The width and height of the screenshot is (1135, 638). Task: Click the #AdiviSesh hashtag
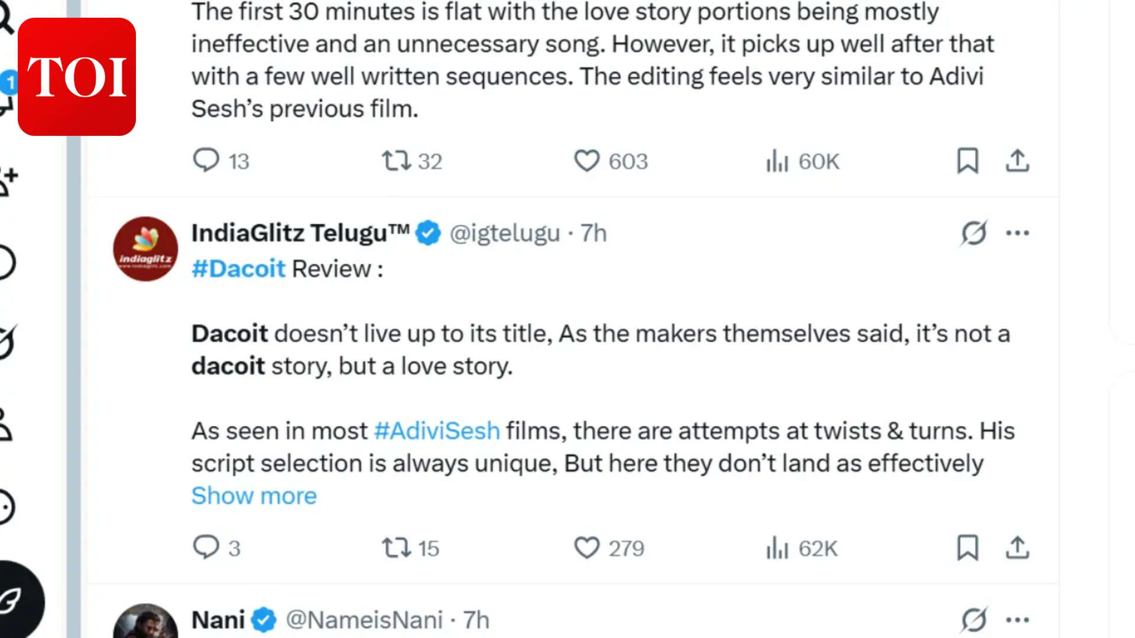[x=437, y=431]
